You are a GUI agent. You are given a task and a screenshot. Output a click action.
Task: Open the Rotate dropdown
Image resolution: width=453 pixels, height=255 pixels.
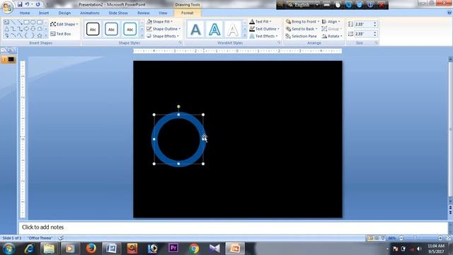click(x=332, y=36)
